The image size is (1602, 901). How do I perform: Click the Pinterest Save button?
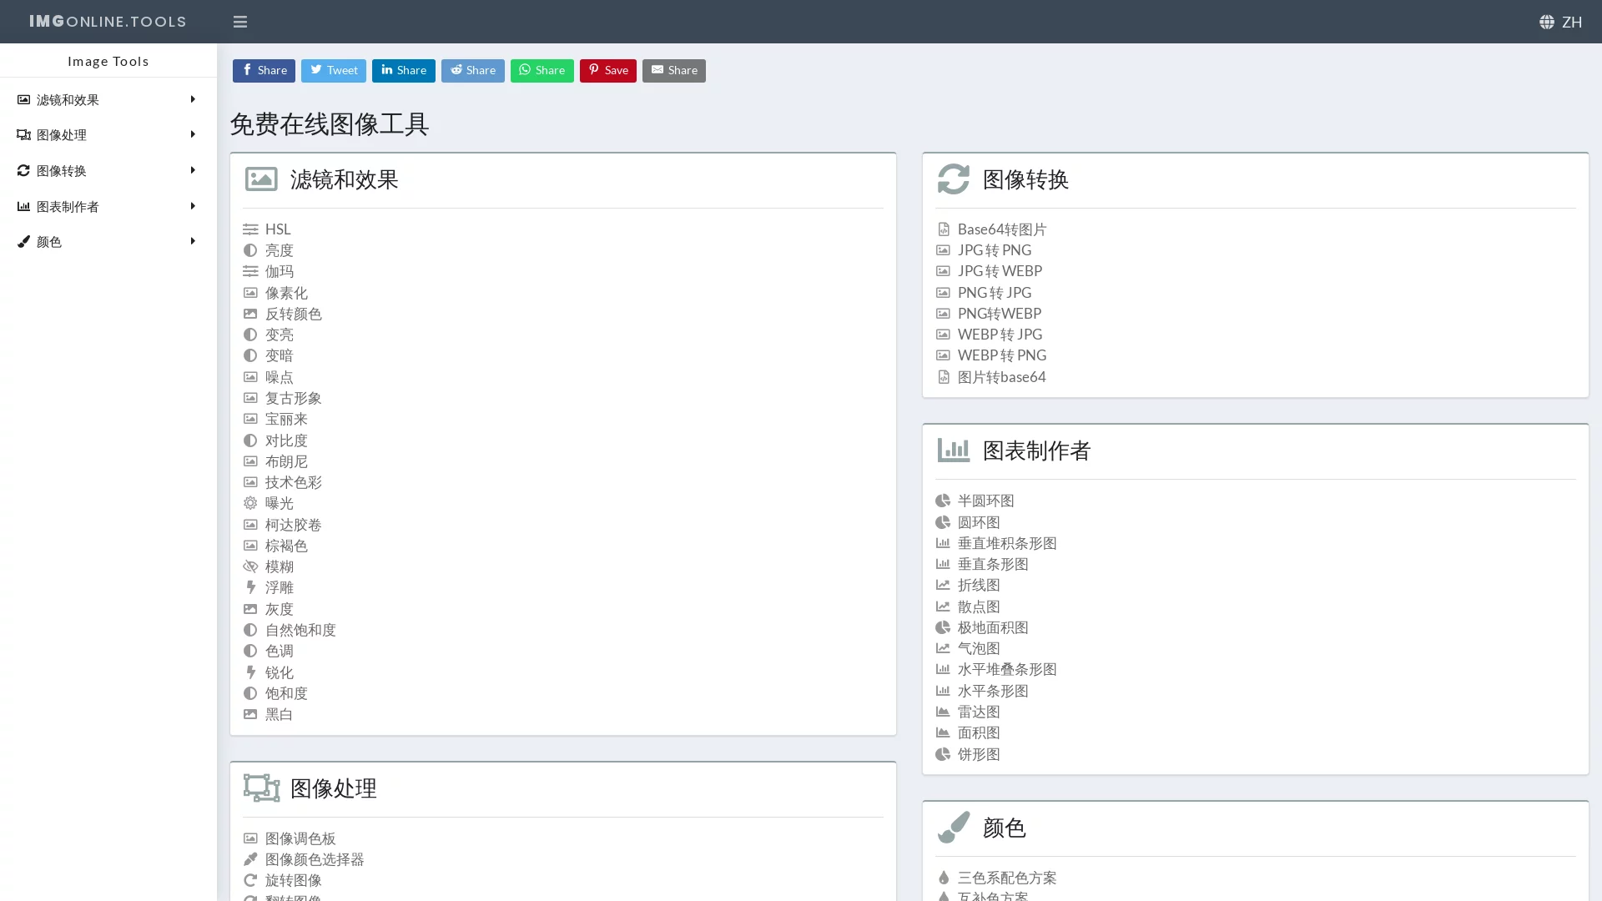click(607, 71)
